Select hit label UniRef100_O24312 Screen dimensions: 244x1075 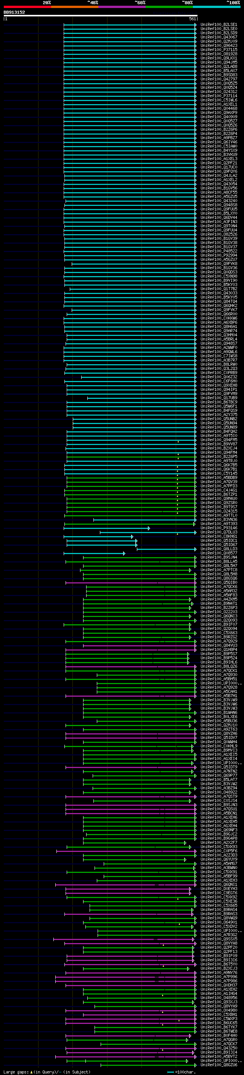(219, 92)
